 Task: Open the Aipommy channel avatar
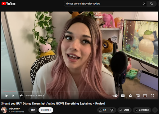pos(4,110)
